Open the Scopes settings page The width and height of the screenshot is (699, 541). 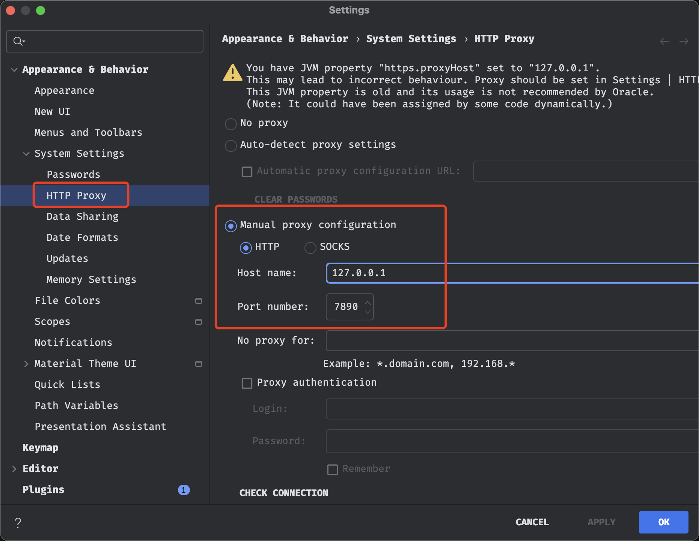click(x=53, y=322)
